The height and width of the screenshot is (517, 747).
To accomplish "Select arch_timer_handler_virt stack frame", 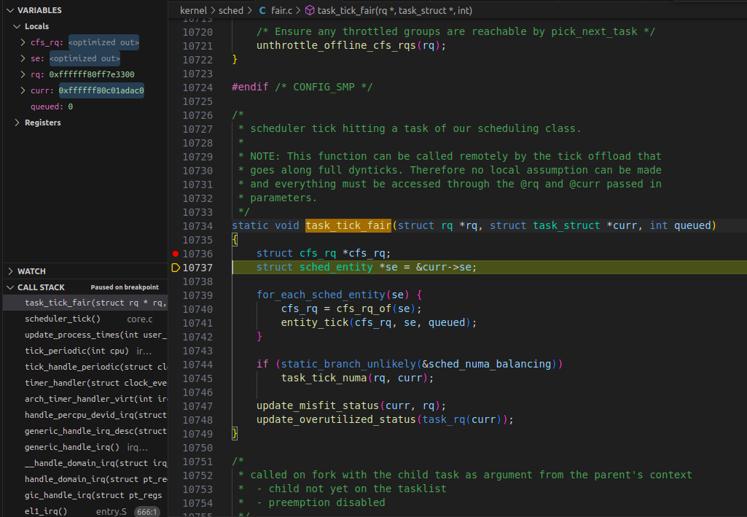I will [85, 399].
